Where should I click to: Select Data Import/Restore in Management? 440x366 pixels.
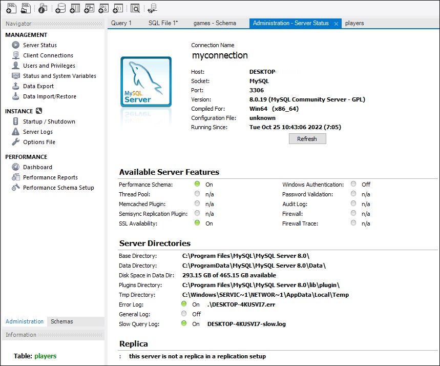[49, 96]
